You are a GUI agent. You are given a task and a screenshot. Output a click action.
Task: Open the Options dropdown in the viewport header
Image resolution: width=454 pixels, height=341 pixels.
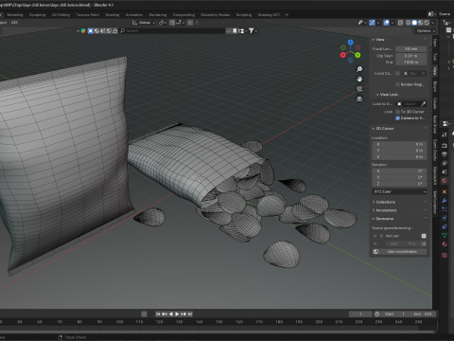click(x=426, y=30)
